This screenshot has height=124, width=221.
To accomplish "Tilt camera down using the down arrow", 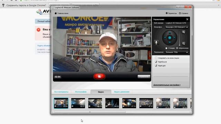I will tap(170, 42).
